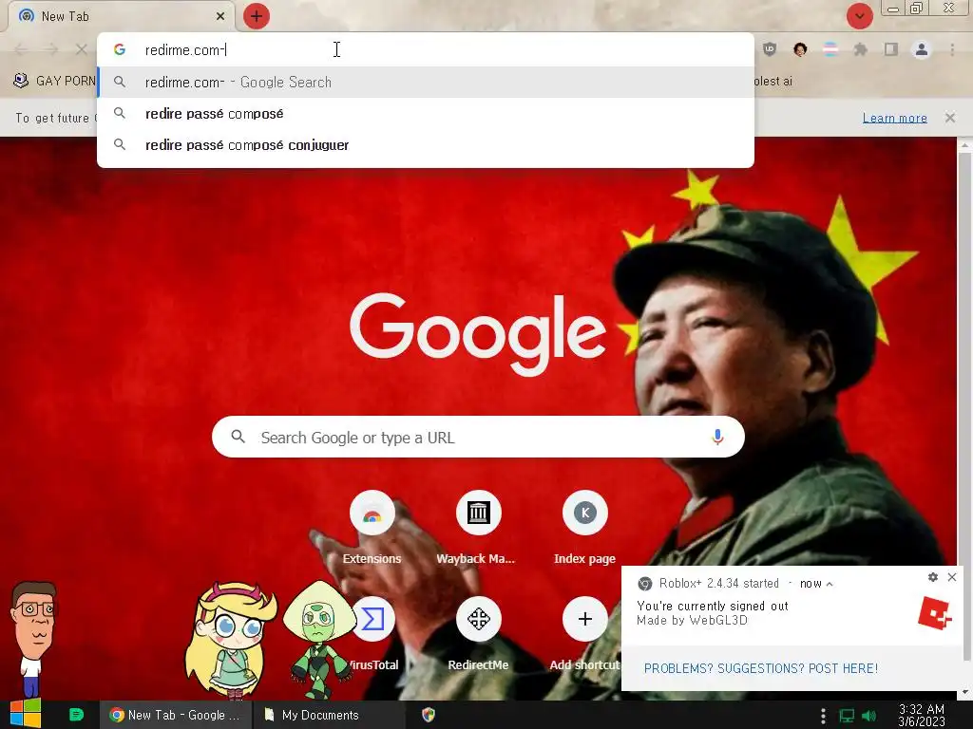Image resolution: width=973 pixels, height=729 pixels.
Task: Click in the address bar text redirme.com-
Action: [185, 49]
